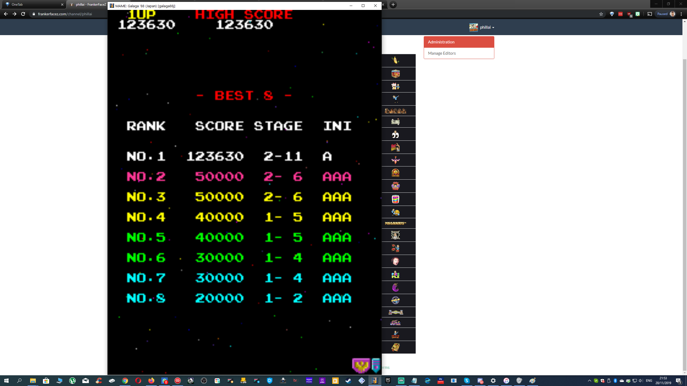Select the dollar bill emote

(x=396, y=122)
